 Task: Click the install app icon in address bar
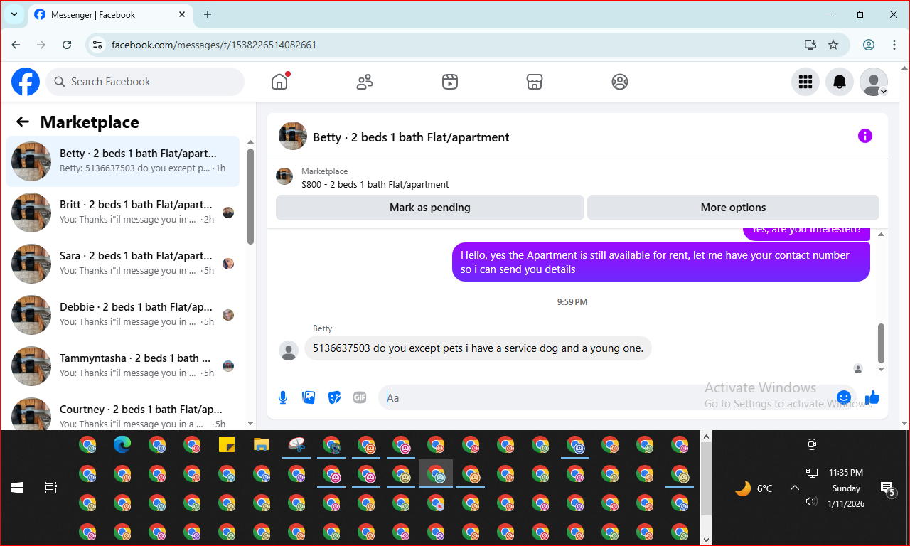[810, 45]
